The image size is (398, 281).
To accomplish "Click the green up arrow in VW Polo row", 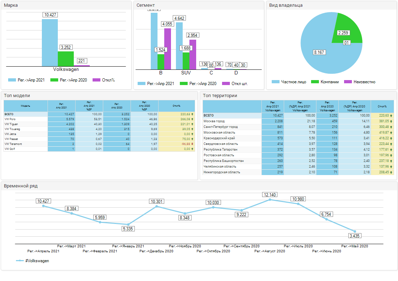I will point(192,119).
